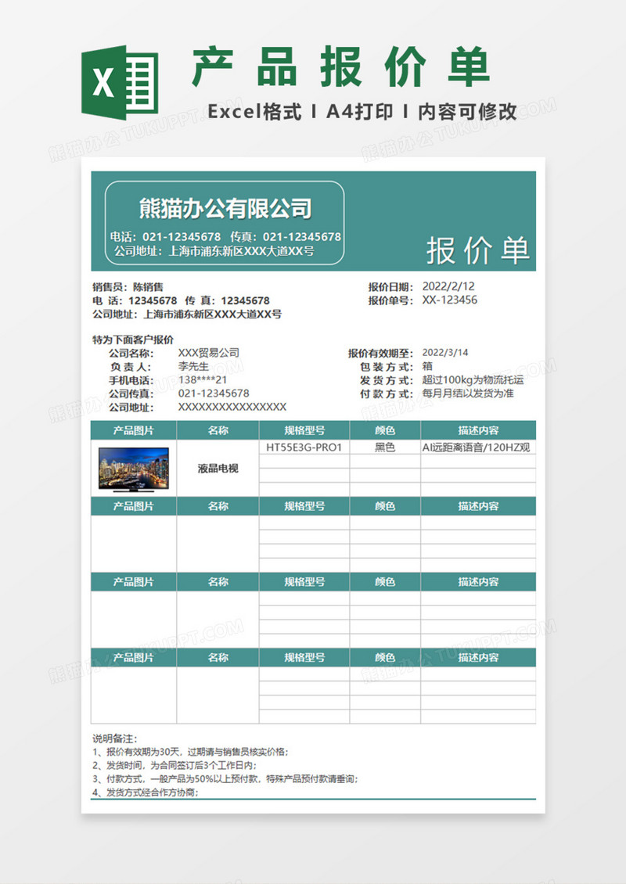
Task: Select quote number XX-123456
Action: click(449, 300)
